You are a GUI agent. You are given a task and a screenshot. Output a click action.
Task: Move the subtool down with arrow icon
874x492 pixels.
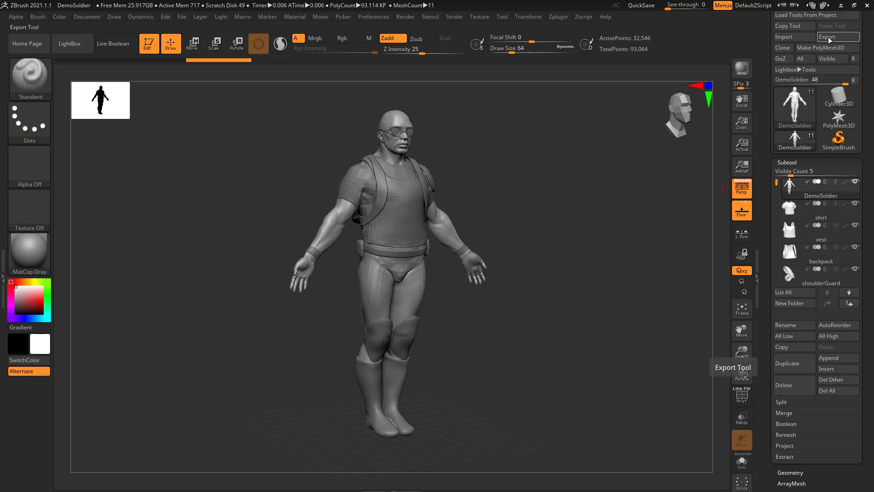coord(849,292)
